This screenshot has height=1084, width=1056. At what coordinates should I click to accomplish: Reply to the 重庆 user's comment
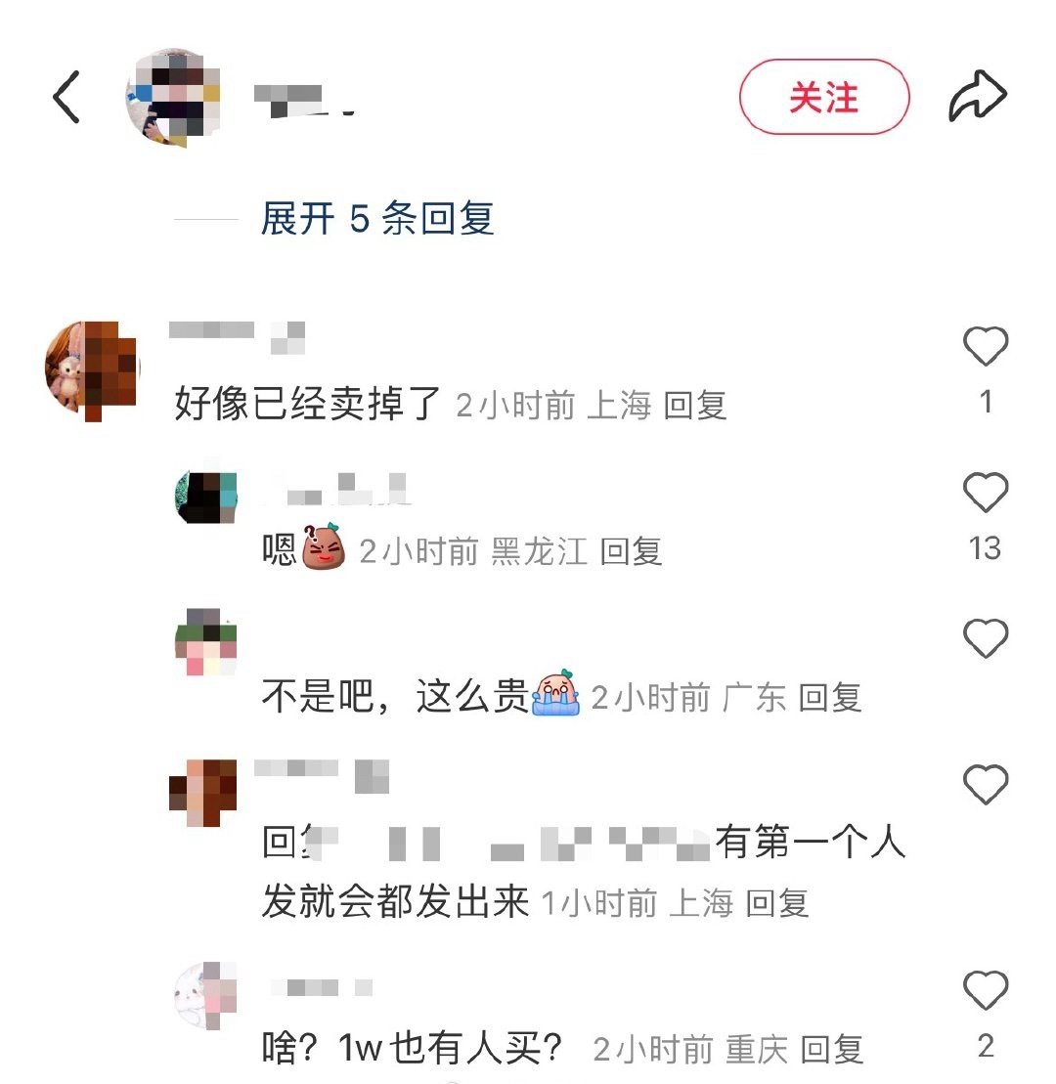pyautogui.click(x=832, y=1050)
